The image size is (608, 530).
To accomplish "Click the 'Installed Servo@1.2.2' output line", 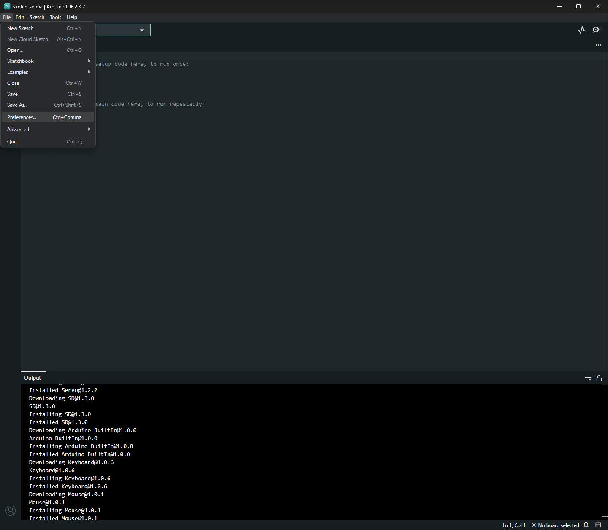I will pyautogui.click(x=63, y=390).
